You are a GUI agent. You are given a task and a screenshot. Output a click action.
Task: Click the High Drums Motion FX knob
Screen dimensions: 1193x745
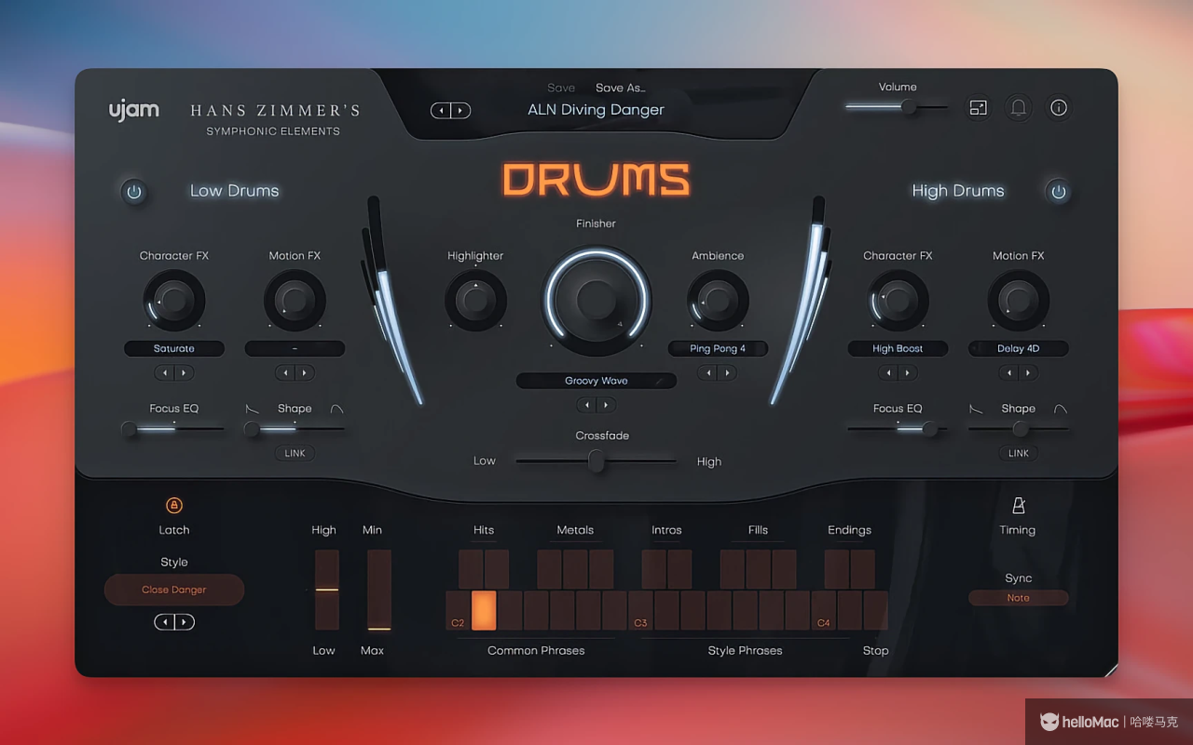(x=1018, y=300)
